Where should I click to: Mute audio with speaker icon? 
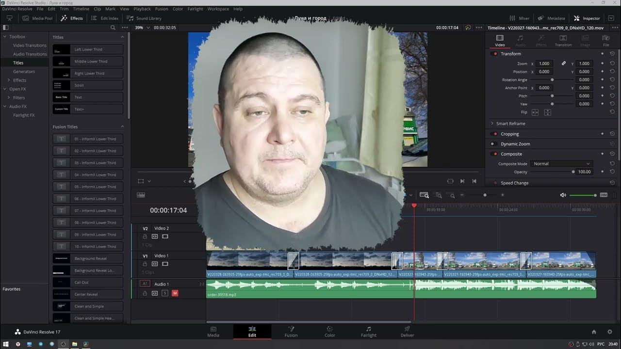[563, 195]
